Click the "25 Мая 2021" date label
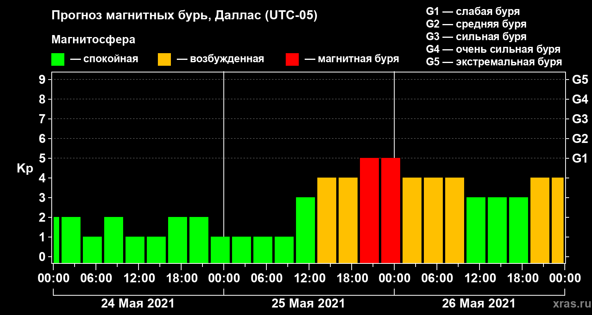 point(308,304)
